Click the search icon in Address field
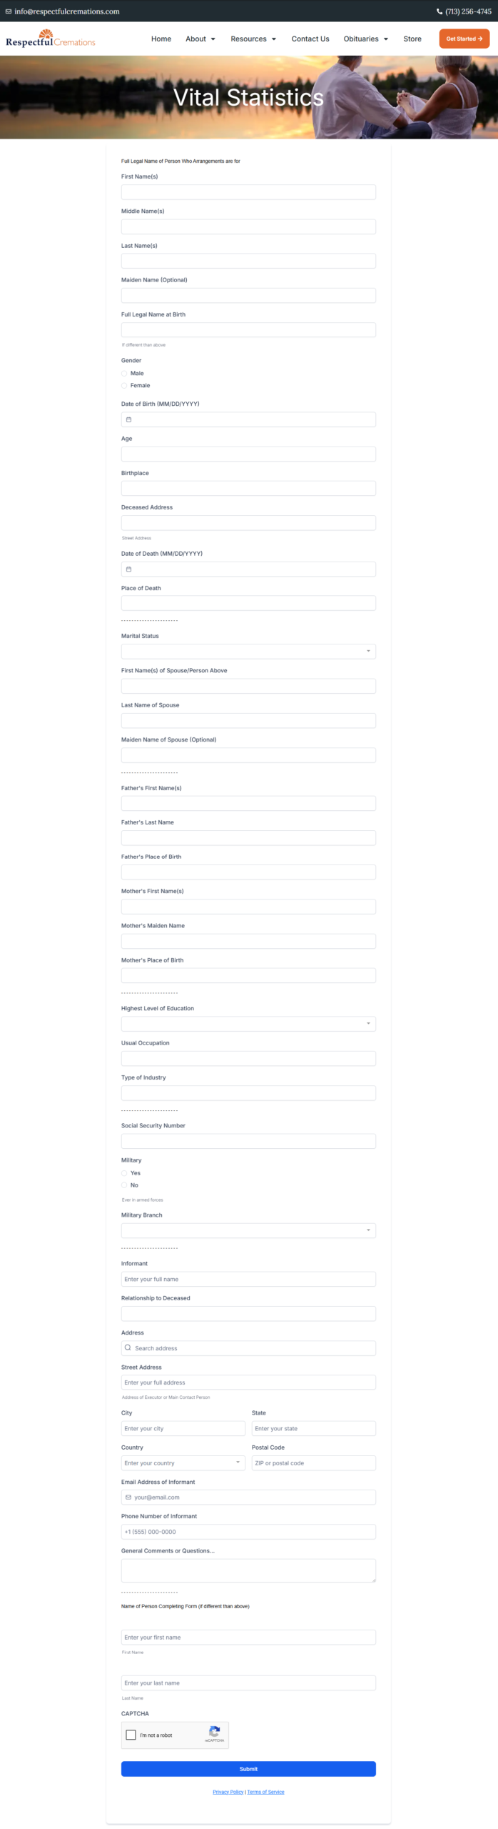498x1829 pixels. [128, 1347]
